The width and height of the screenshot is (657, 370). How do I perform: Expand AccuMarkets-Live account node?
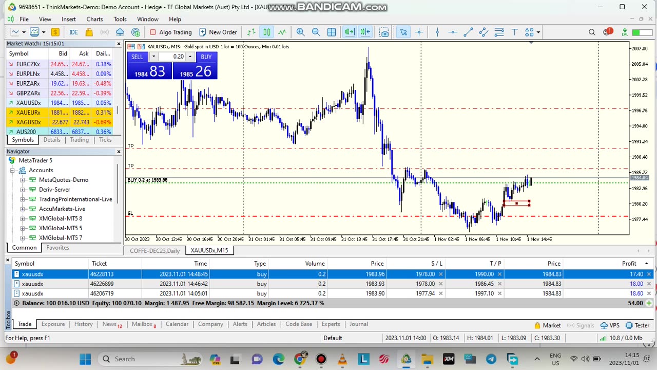(22, 209)
